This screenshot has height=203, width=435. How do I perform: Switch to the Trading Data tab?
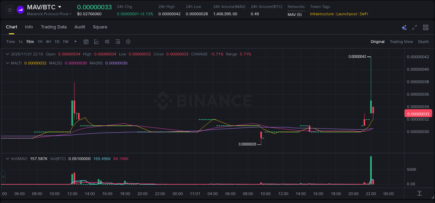coord(54,27)
